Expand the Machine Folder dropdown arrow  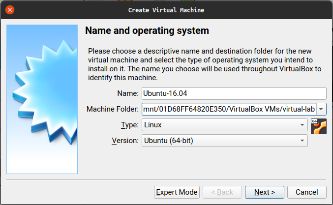(x=321, y=109)
